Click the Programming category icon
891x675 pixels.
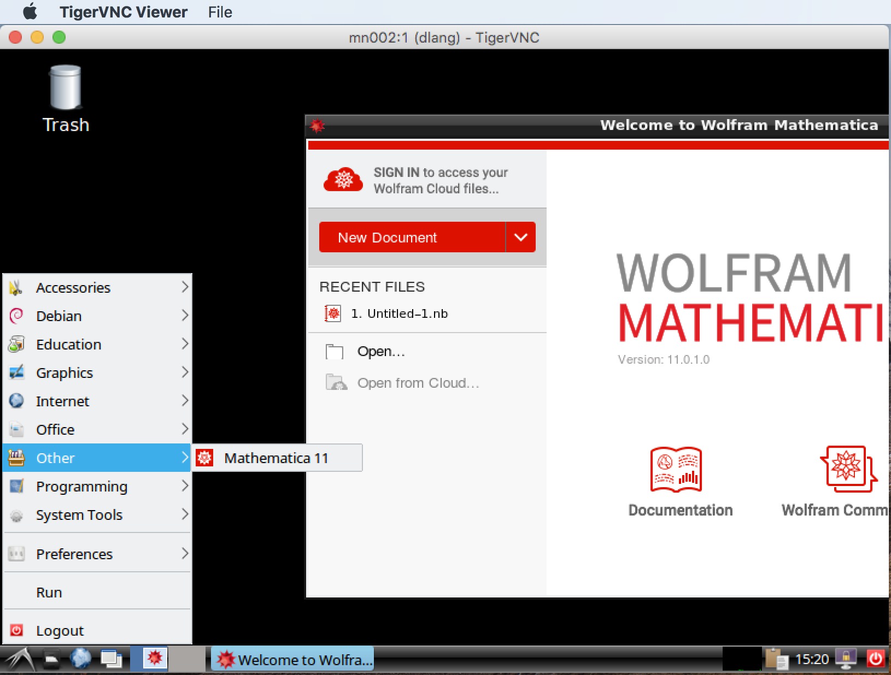point(16,486)
